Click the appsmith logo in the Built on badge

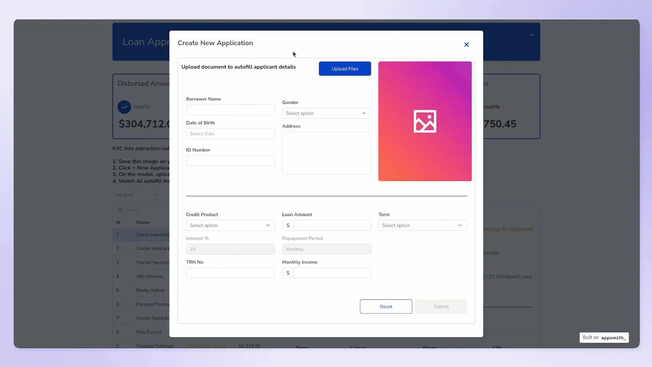[x=613, y=338]
